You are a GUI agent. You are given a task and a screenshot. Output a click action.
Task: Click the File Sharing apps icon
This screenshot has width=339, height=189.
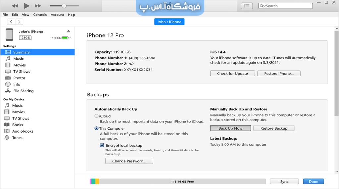click(x=8, y=91)
